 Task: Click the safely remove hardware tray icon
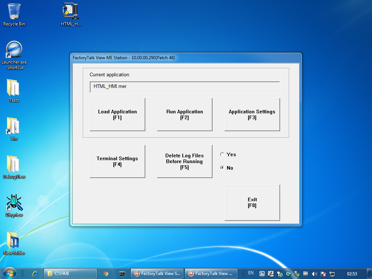click(x=297, y=274)
